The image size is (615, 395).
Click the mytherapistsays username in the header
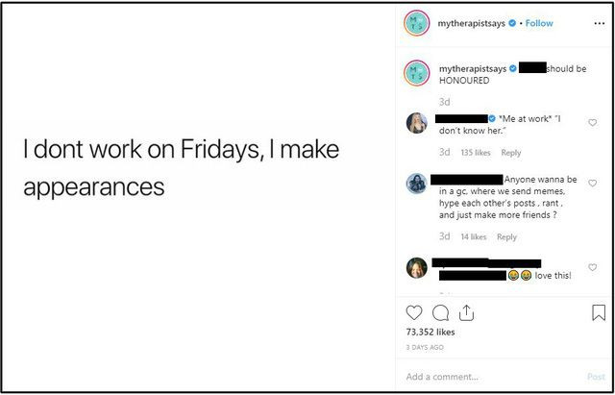pyautogui.click(x=471, y=23)
